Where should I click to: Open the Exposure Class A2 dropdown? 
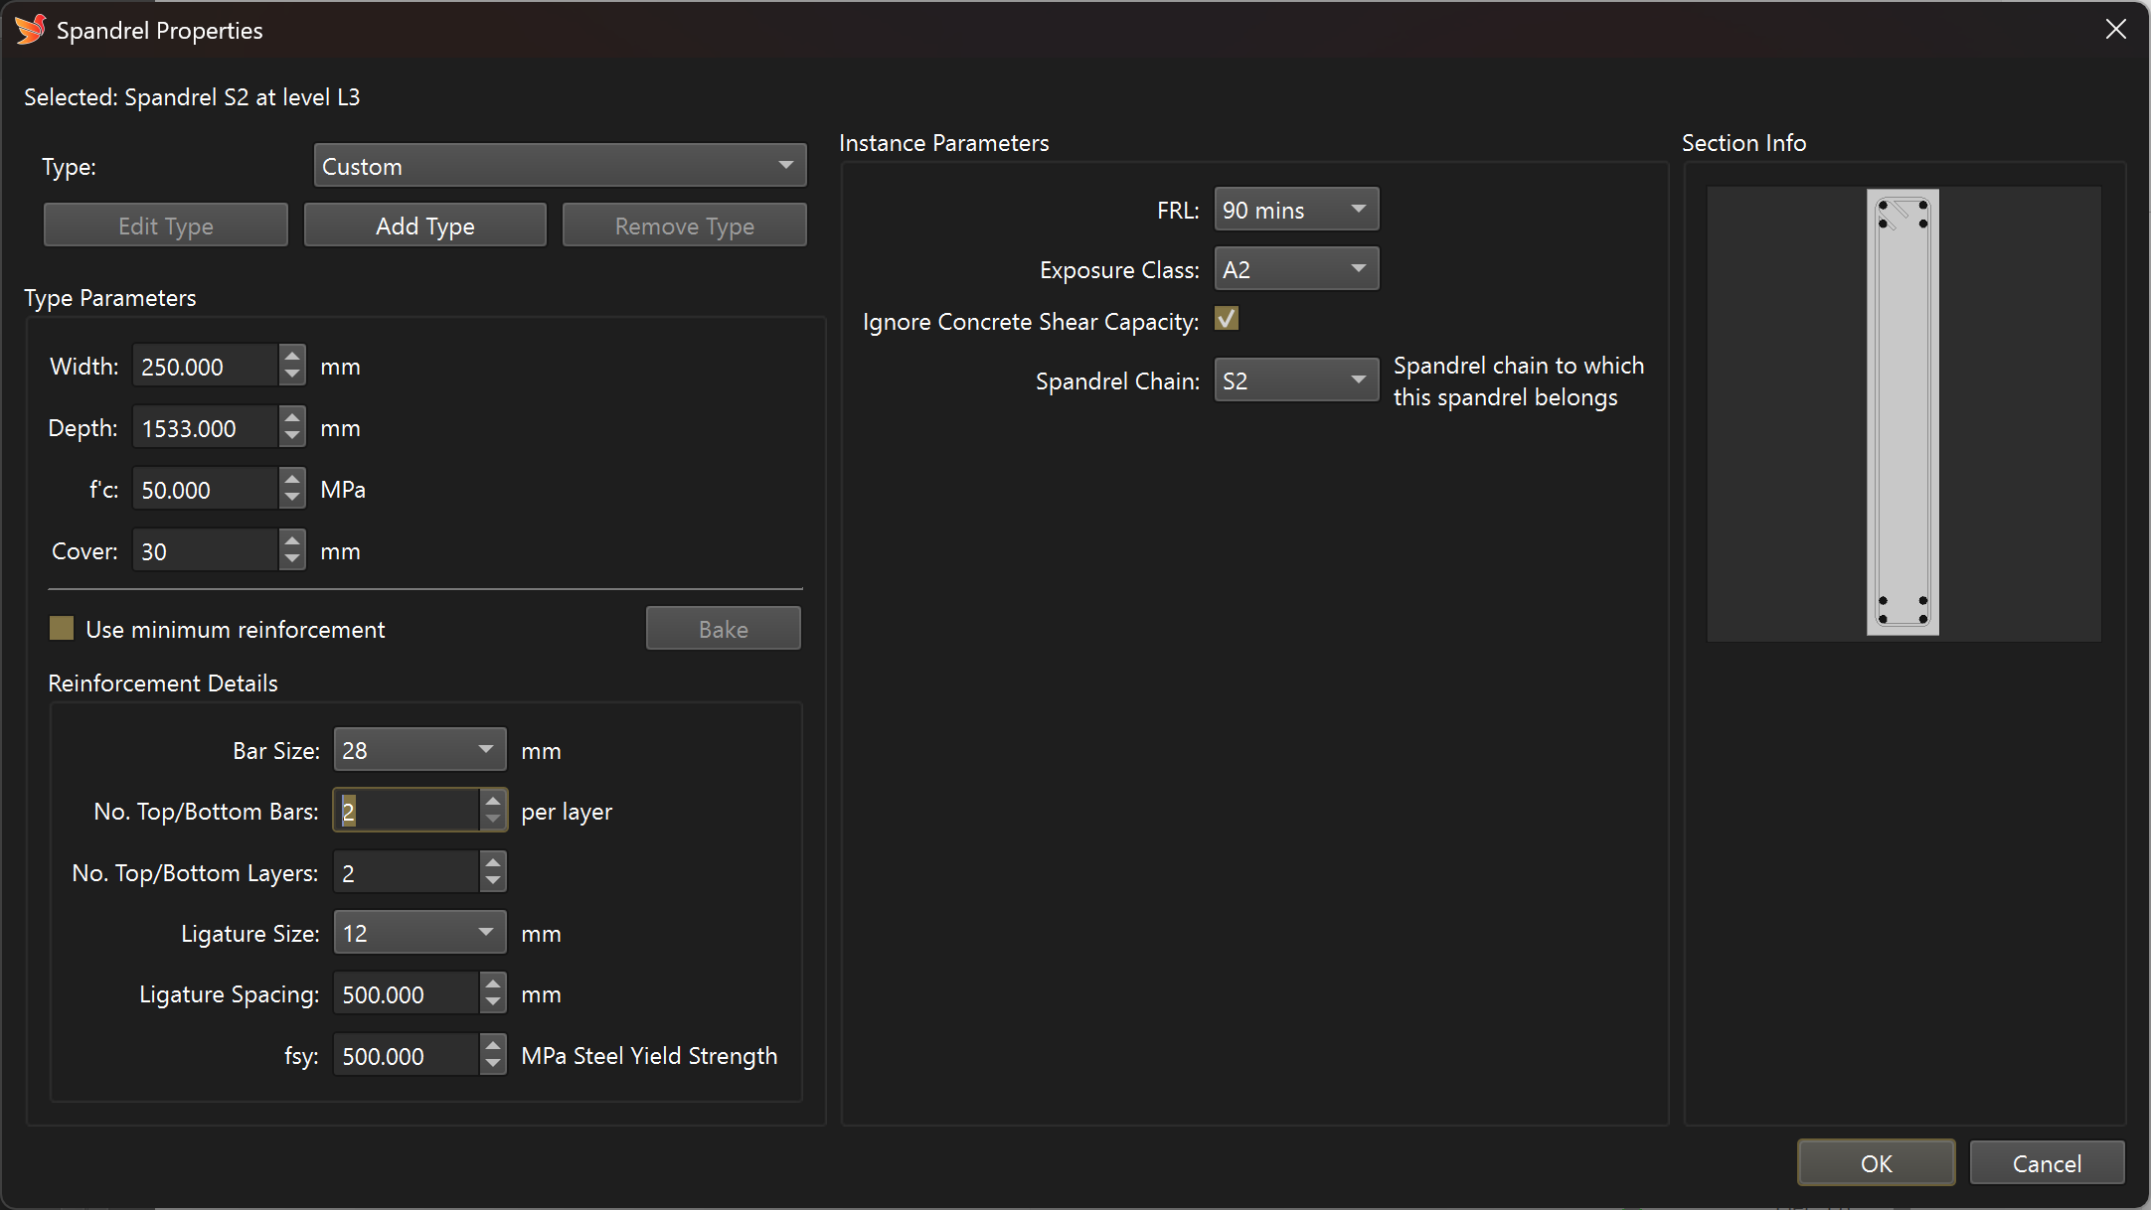pyautogui.click(x=1296, y=269)
